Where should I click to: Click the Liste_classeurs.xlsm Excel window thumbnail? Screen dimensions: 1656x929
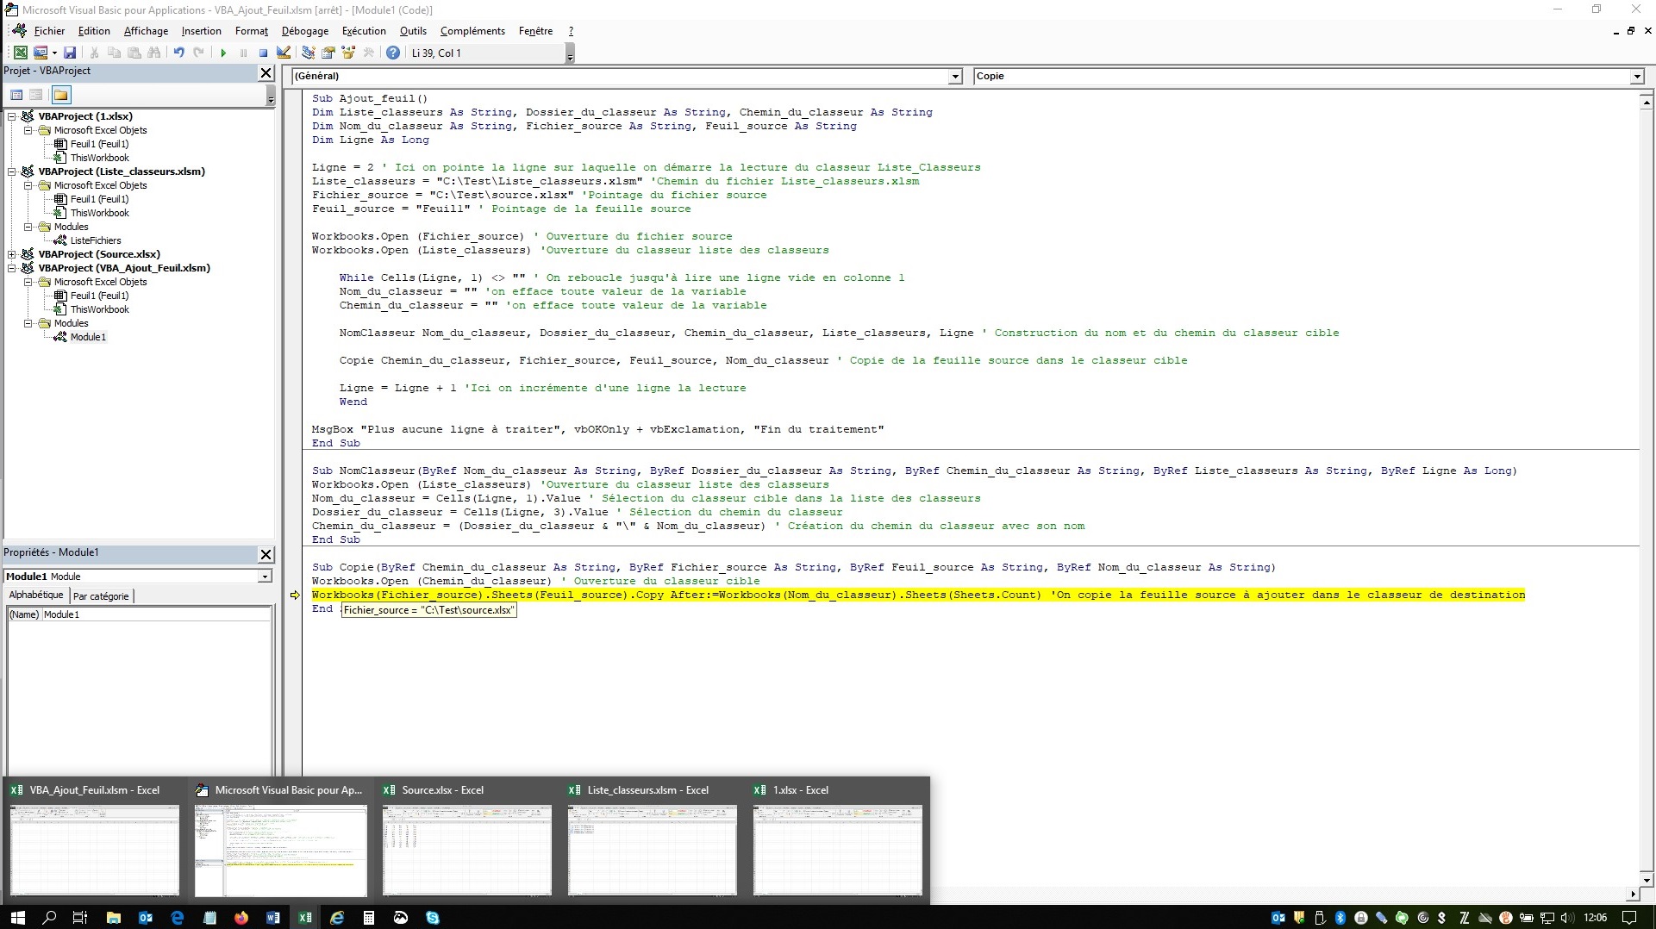pyautogui.click(x=652, y=841)
